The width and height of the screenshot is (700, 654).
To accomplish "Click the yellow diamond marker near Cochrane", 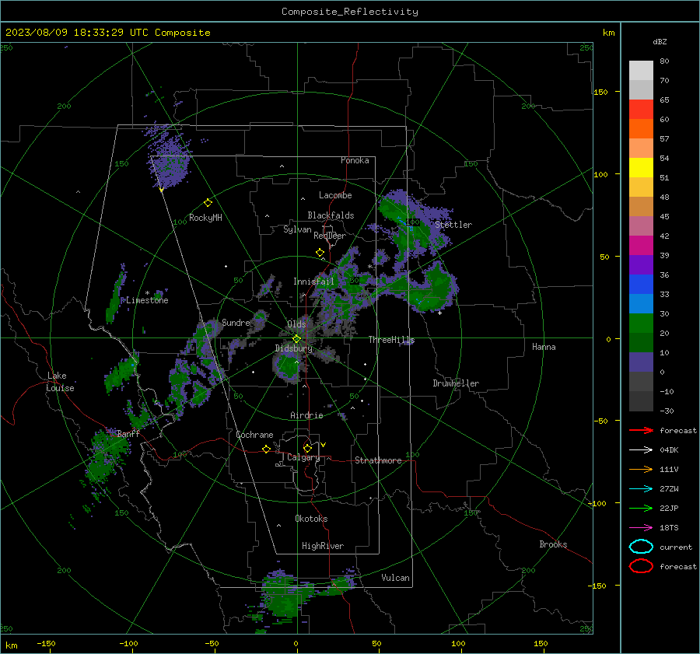I will click(x=267, y=449).
